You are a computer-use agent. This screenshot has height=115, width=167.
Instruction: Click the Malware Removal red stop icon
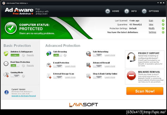pyautogui.click(x=131, y=75)
